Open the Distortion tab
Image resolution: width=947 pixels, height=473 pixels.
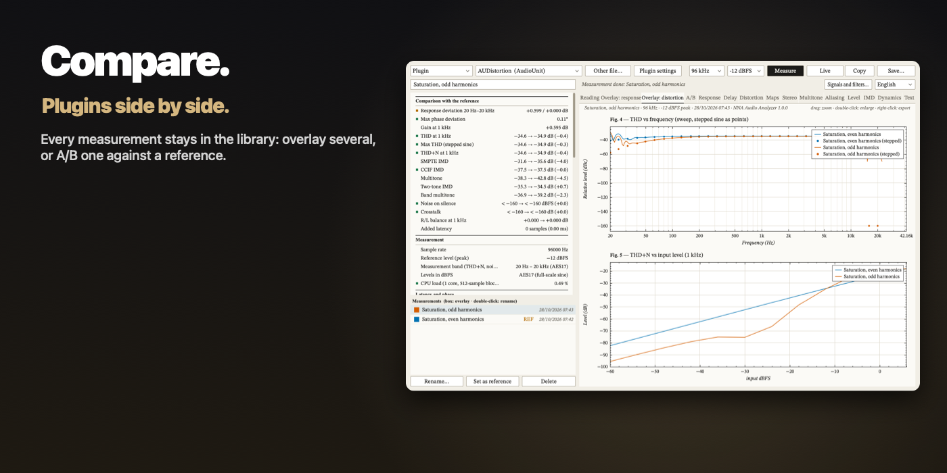751,98
